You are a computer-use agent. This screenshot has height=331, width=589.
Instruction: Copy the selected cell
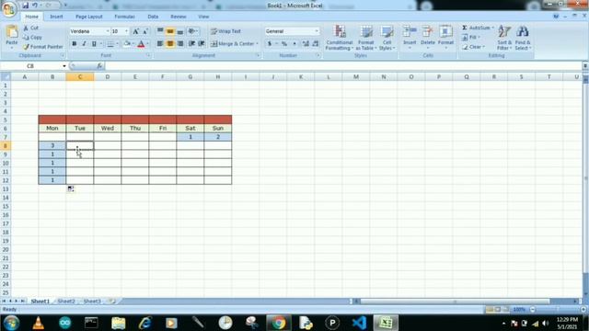point(32,37)
